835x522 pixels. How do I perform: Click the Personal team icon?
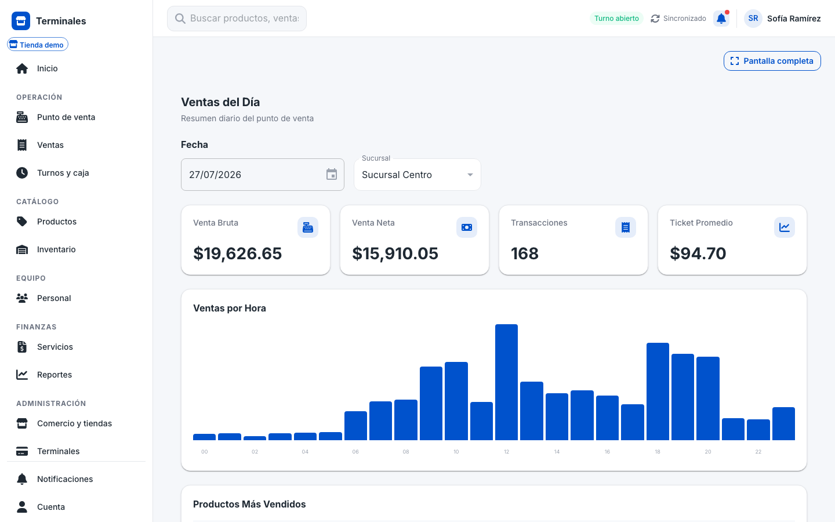tap(22, 298)
